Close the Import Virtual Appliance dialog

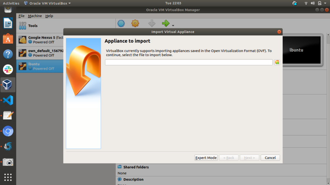(x=279, y=32)
